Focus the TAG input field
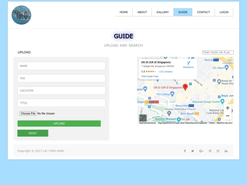 tap(61, 78)
